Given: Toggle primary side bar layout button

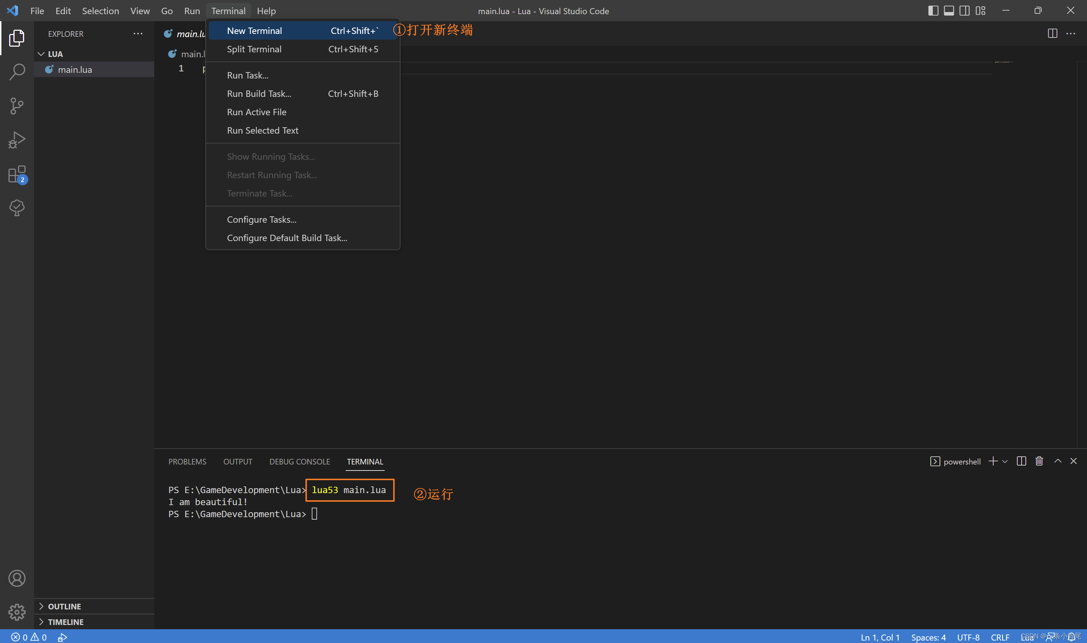Looking at the screenshot, I should [933, 11].
